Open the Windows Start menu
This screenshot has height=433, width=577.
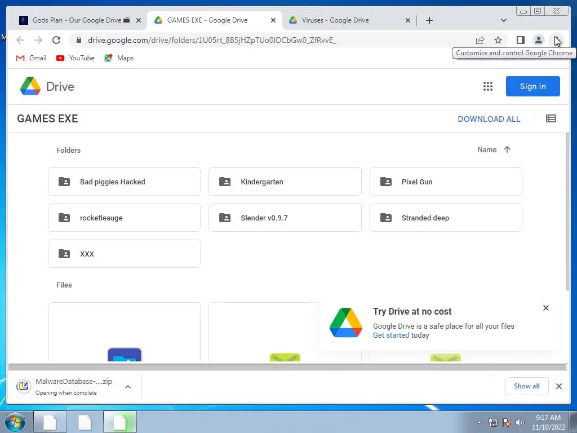[15, 422]
